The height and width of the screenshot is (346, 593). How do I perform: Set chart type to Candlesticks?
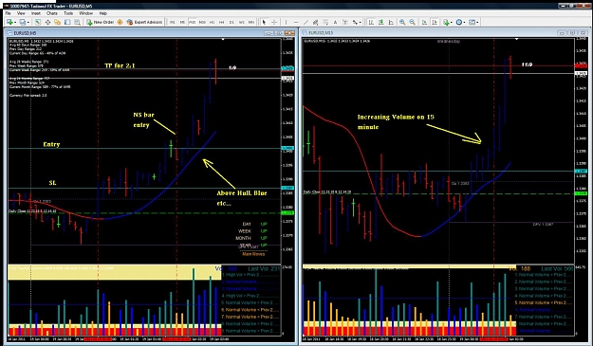click(381, 23)
